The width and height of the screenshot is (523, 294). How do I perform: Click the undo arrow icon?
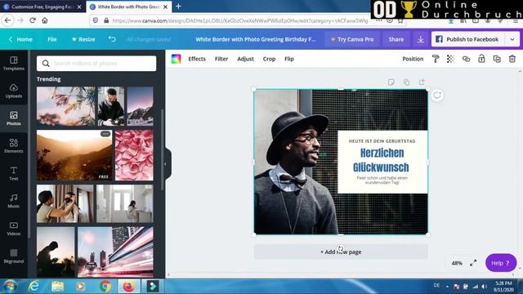click(112, 39)
